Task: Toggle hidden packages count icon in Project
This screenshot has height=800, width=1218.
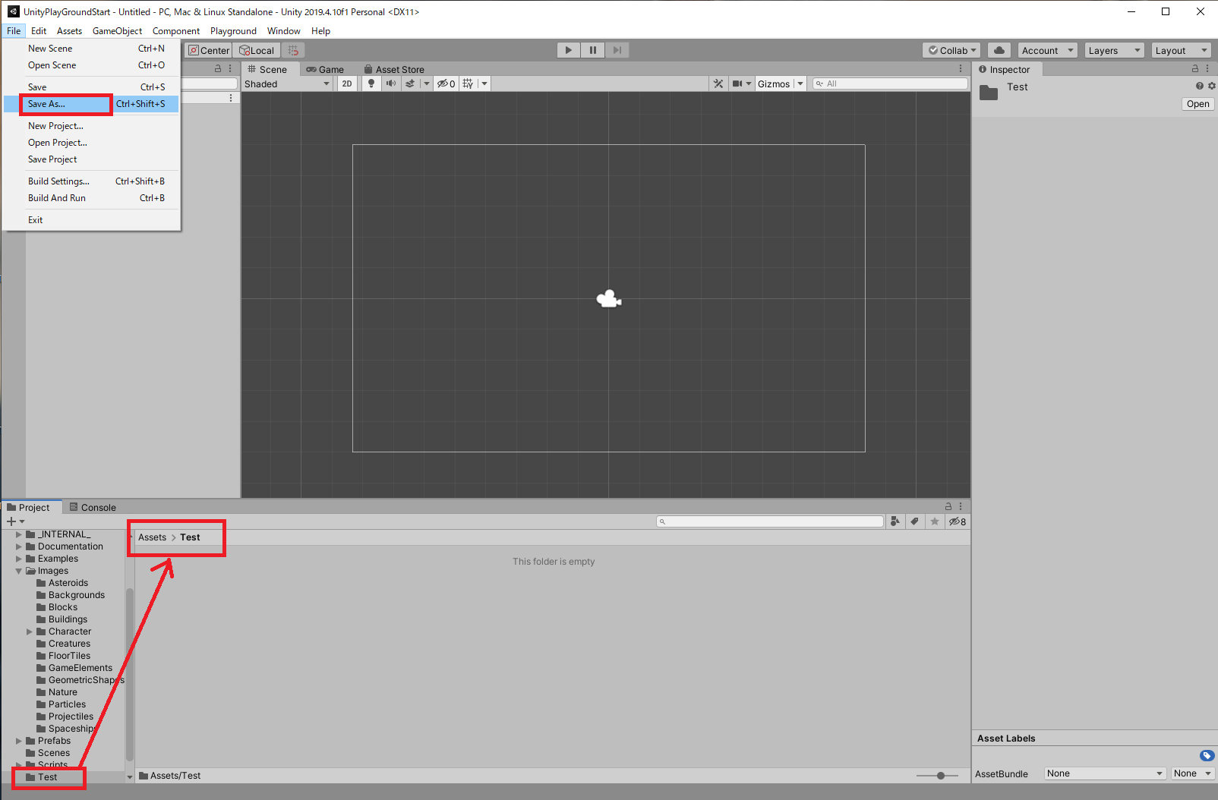Action: coord(958,521)
